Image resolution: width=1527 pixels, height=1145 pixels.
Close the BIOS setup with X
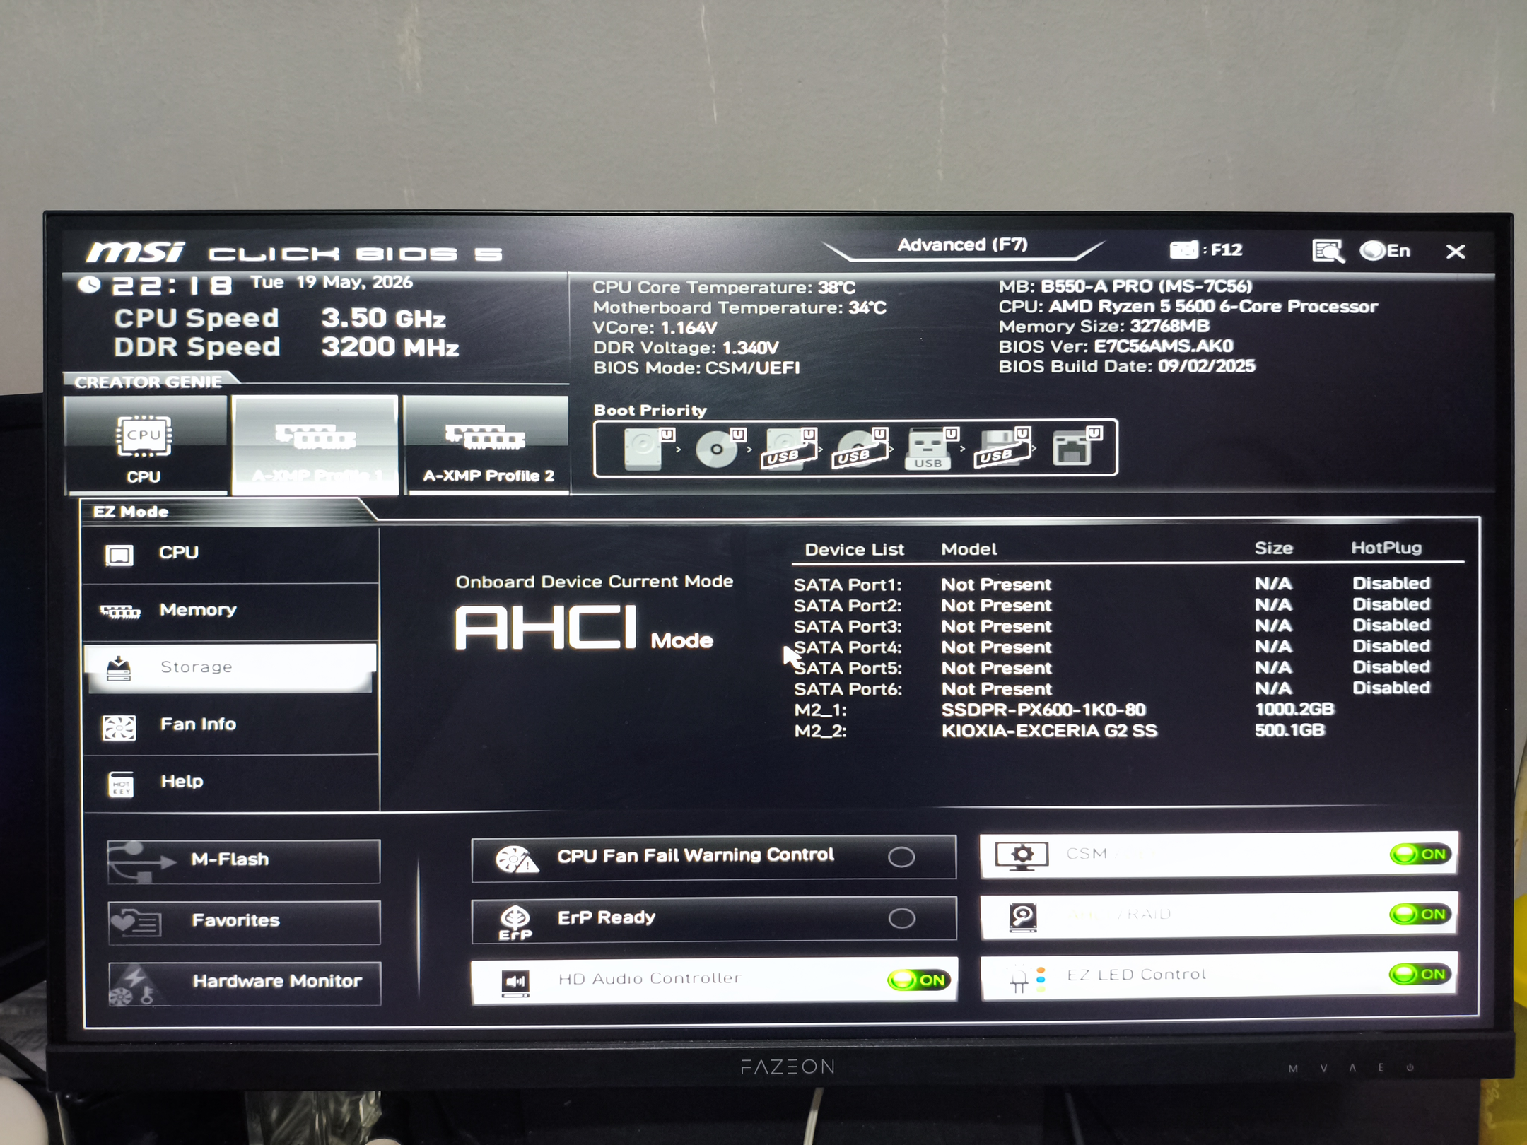tap(1456, 252)
